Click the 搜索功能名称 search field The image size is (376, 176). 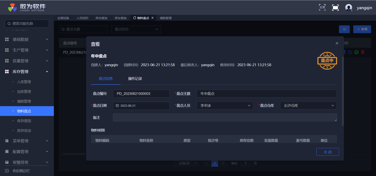[x=27, y=24]
